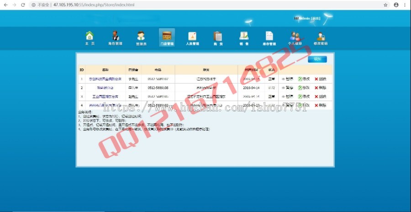Pause store in row ID 2

pos(288,88)
